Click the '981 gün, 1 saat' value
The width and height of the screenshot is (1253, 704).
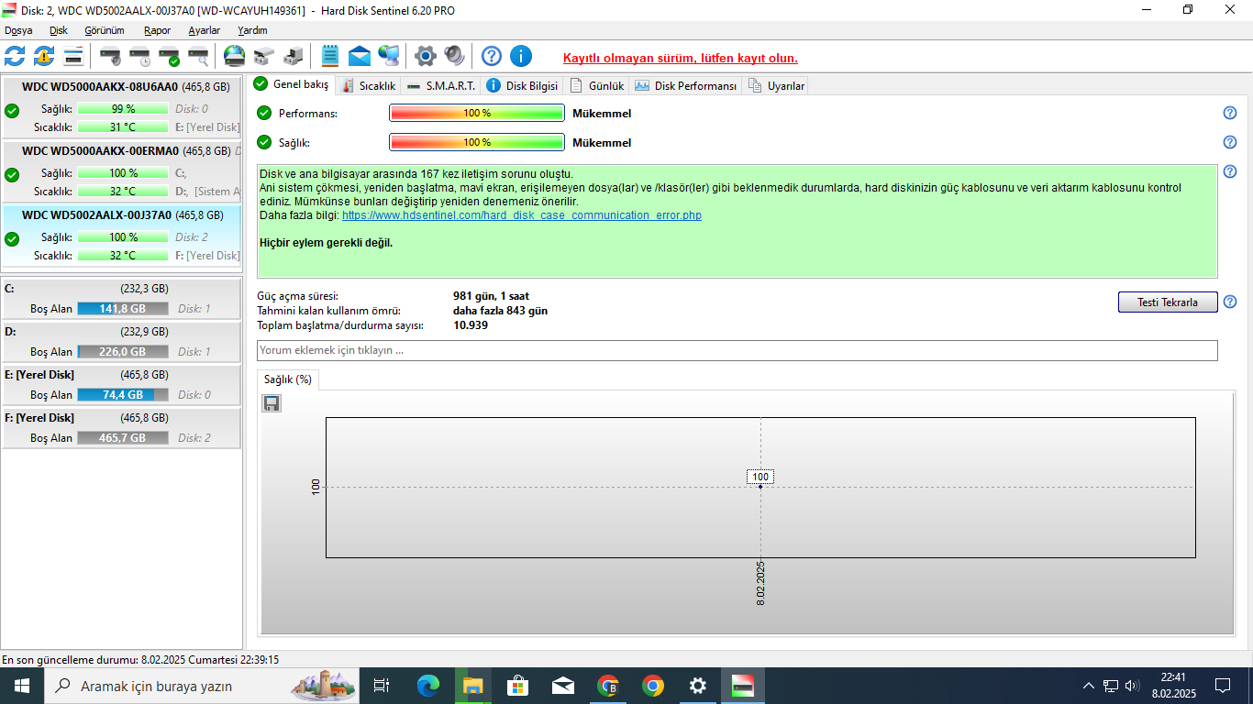tap(491, 296)
